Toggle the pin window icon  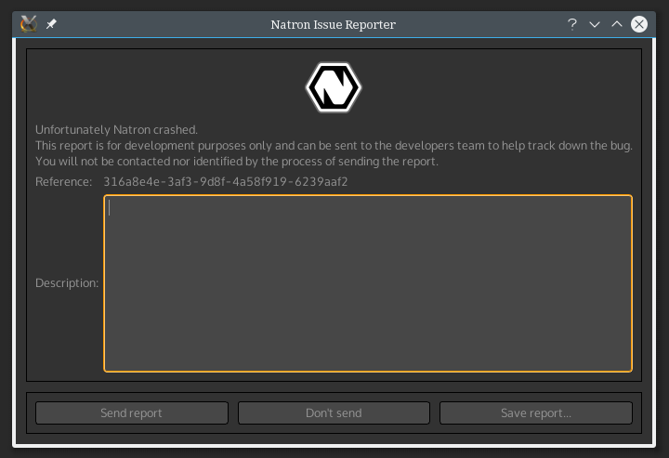click(51, 24)
